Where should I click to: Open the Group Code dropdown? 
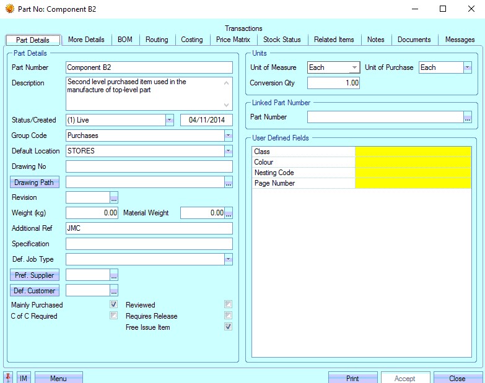coord(228,136)
